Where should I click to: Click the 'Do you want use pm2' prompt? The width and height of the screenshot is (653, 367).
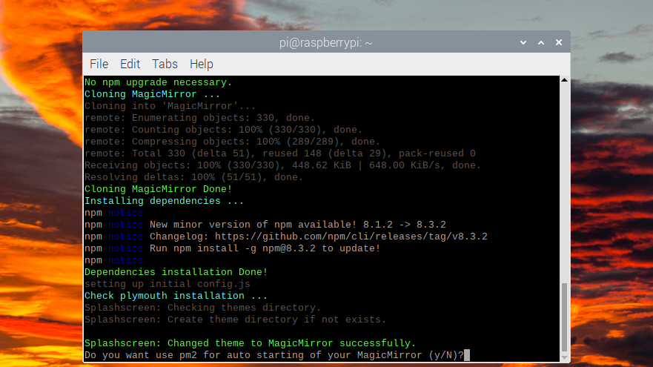click(274, 355)
